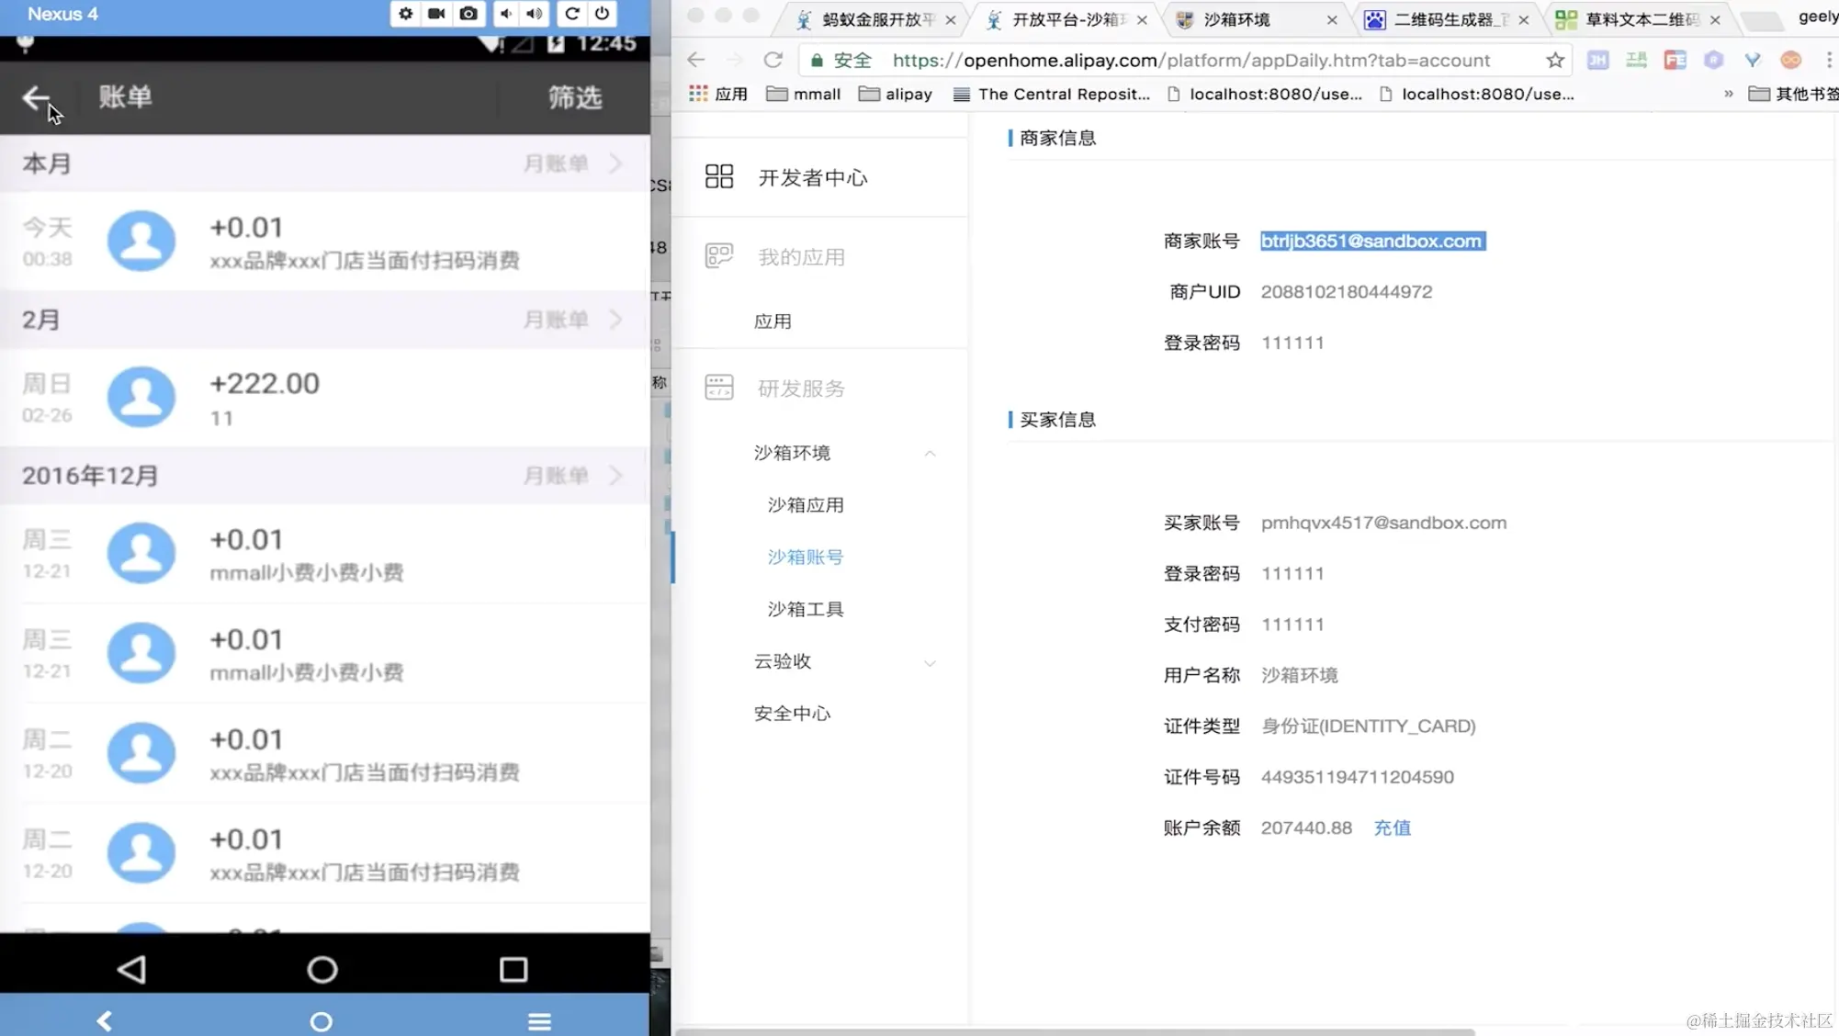This screenshot has height=1036, width=1839.
Task: Tap the 筛选 filter button
Action: pyautogui.click(x=574, y=97)
